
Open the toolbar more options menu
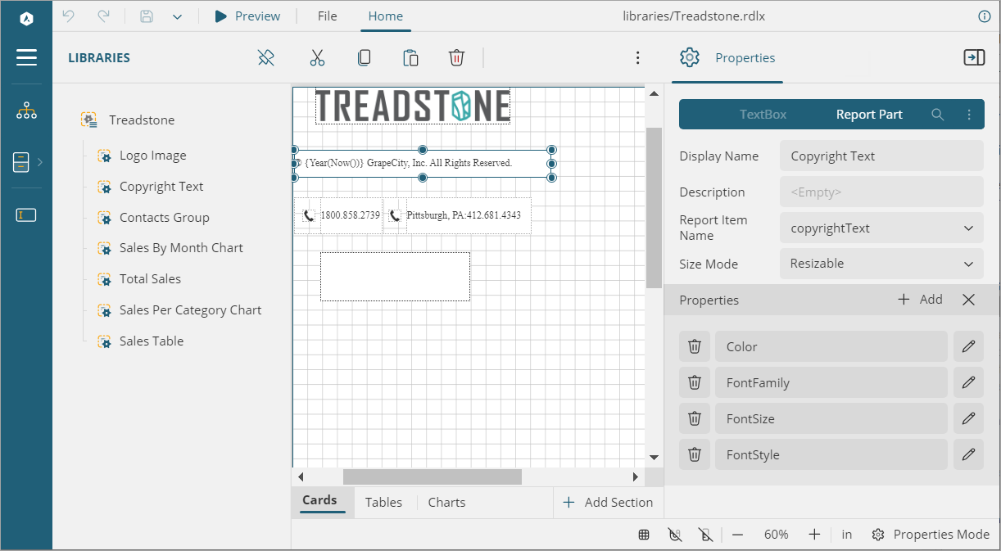click(x=637, y=57)
